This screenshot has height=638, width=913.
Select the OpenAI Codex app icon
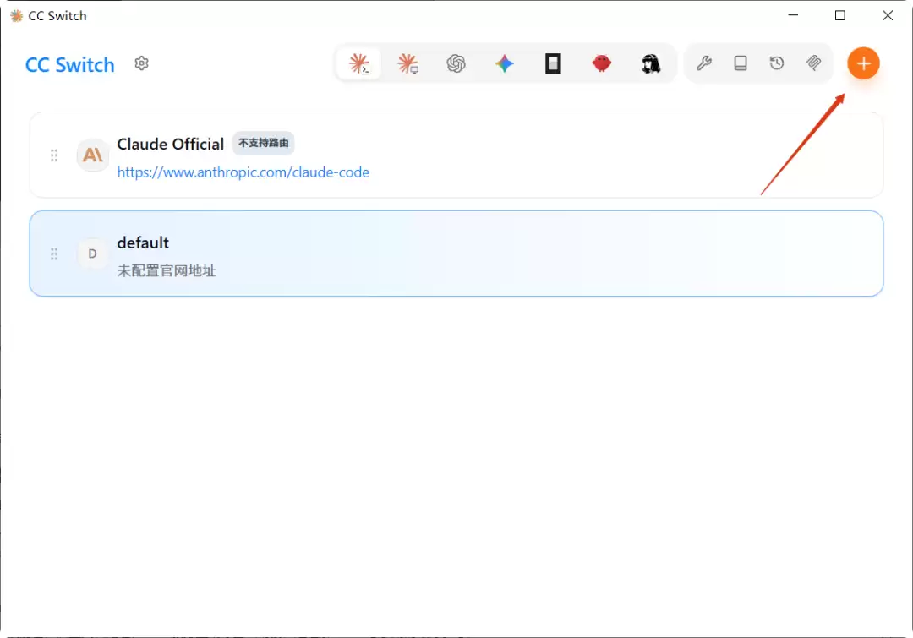coord(456,63)
